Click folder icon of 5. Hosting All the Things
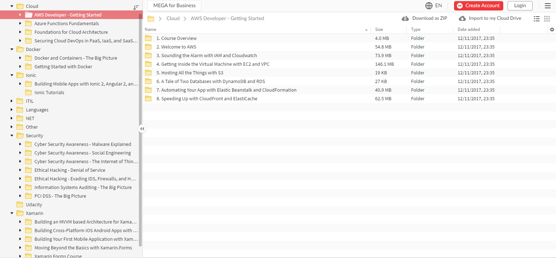556x258 pixels. 148,73
